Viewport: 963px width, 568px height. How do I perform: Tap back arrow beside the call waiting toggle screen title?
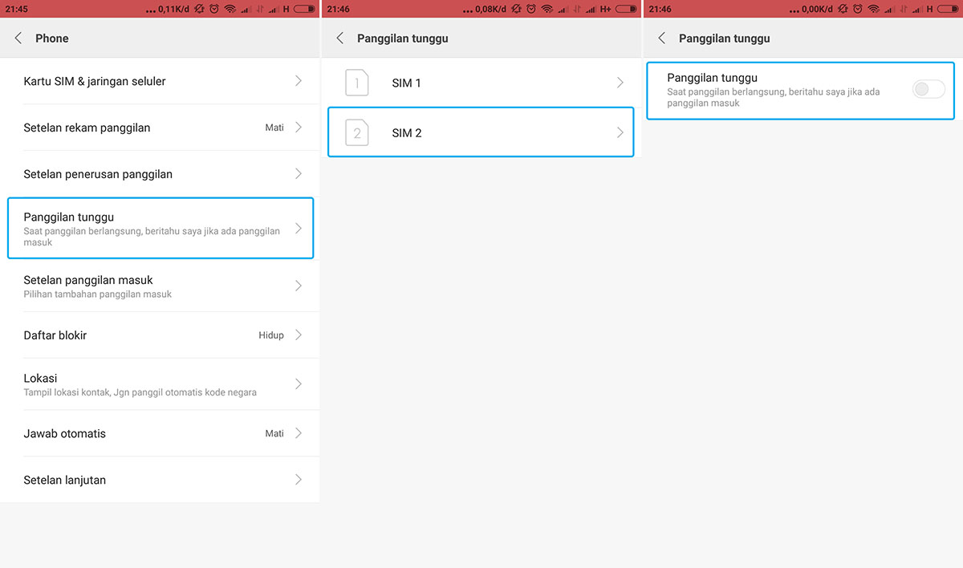point(662,39)
